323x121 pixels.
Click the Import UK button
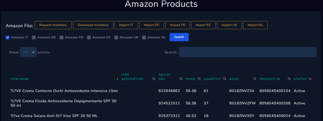coord(229,25)
